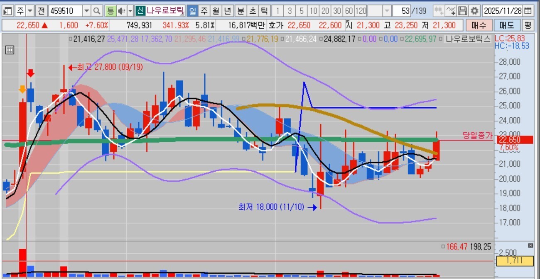
Task: Select the 년 yearly chart period
Action: tap(227, 11)
